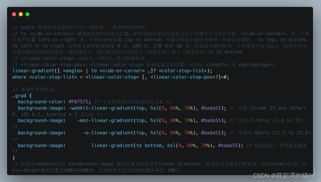
Task: Click "270" degree value in comment
Action: tap(157, 46)
